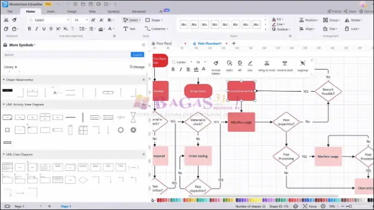Click the Share button
The height and width of the screenshot is (210, 374).
tap(350, 11)
